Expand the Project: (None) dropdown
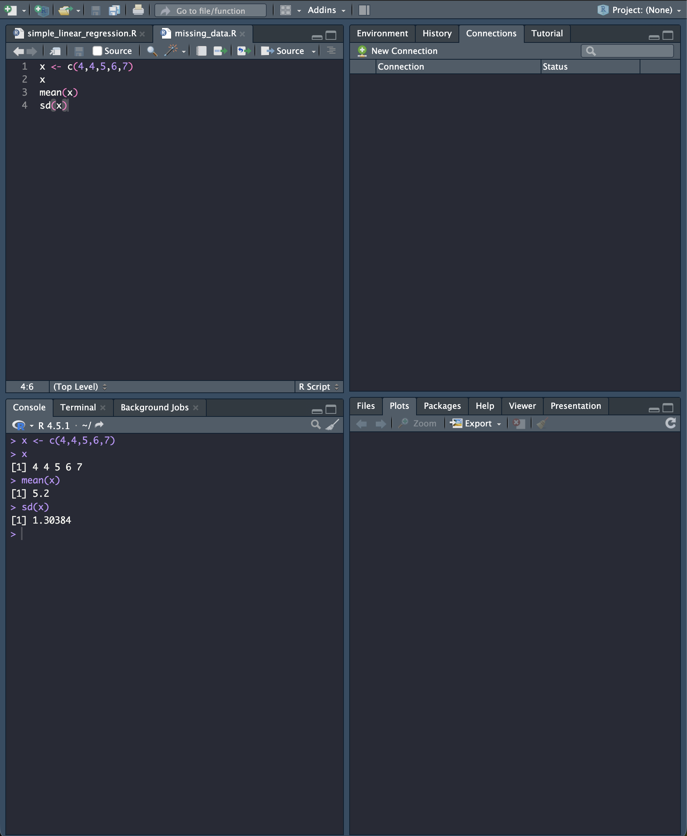 tap(641, 10)
